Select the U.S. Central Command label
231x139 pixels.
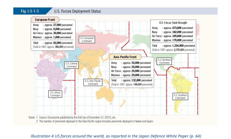71,65
